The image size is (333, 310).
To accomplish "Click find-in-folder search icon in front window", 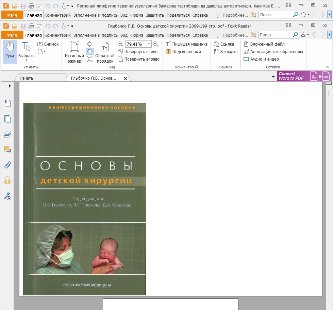I will coord(253,35).
